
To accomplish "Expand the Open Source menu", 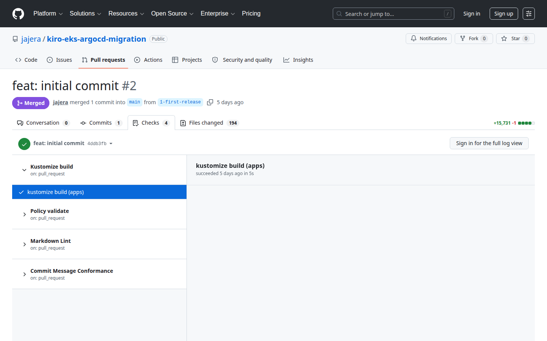I will [x=172, y=14].
